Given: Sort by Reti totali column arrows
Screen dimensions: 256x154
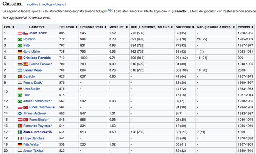Looking at the screenshot, I should coord(76,27).
